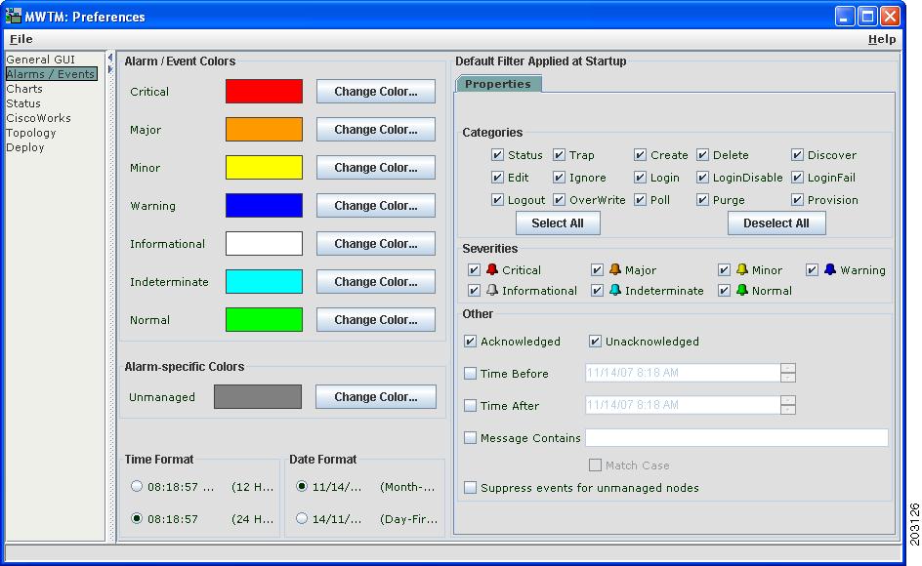
Task: Click the Time Before spinner up arrow
Action: click(788, 368)
